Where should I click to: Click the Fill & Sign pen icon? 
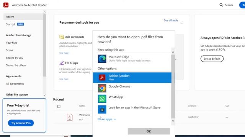[x=62, y=63]
